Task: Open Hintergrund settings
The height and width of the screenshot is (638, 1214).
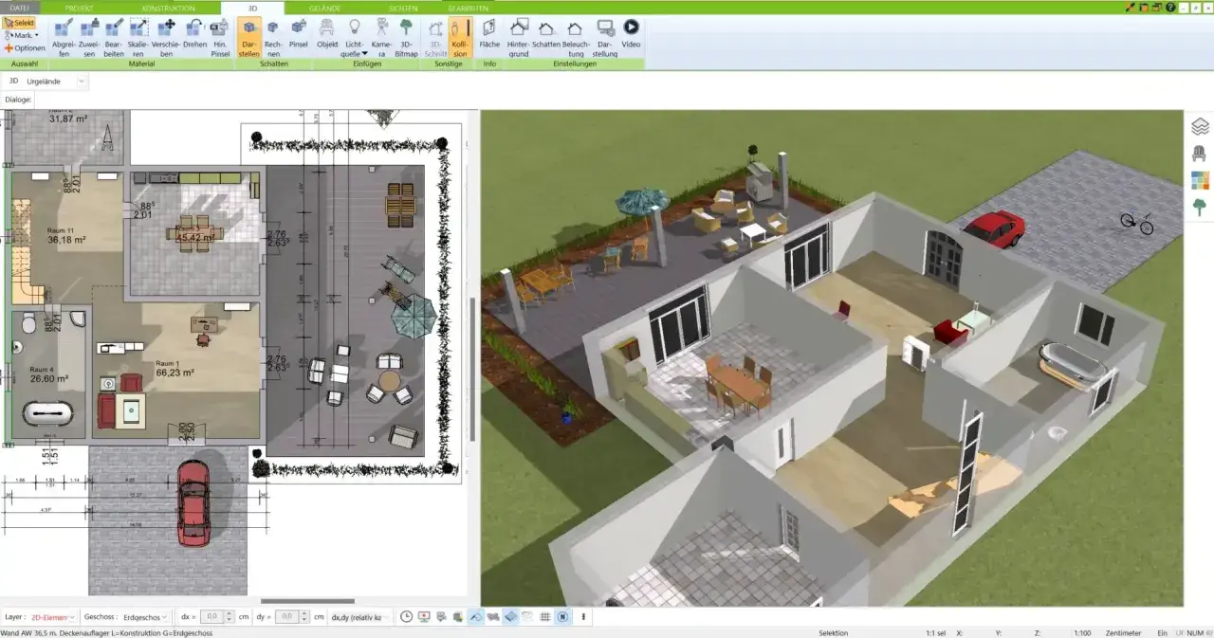Action: pyautogui.click(x=519, y=38)
